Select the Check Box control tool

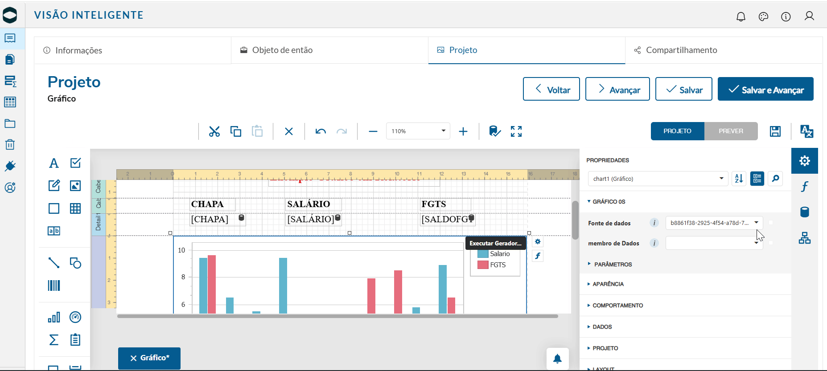coord(75,163)
